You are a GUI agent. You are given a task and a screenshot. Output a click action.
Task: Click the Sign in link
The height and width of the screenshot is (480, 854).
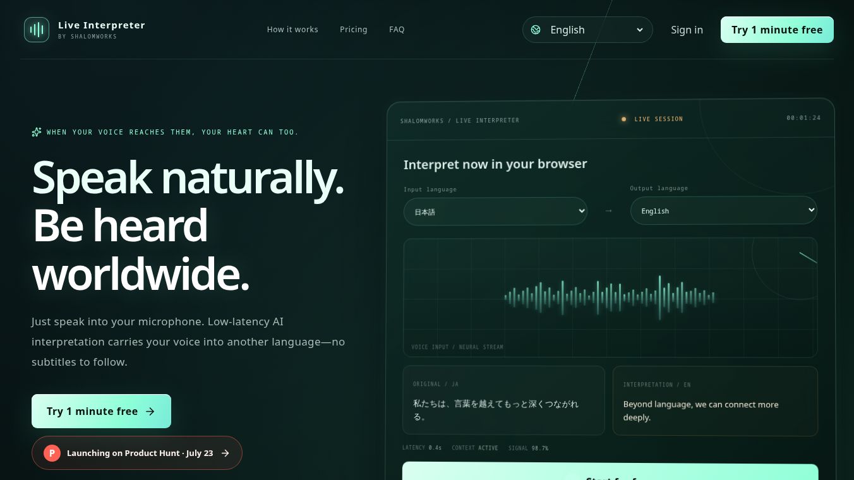(x=687, y=30)
